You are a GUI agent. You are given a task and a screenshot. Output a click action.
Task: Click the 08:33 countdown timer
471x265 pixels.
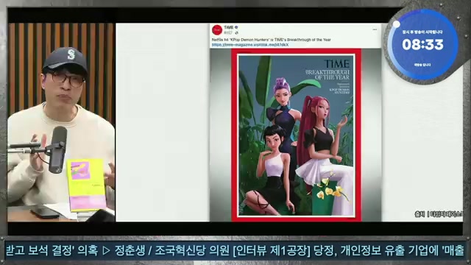point(422,44)
